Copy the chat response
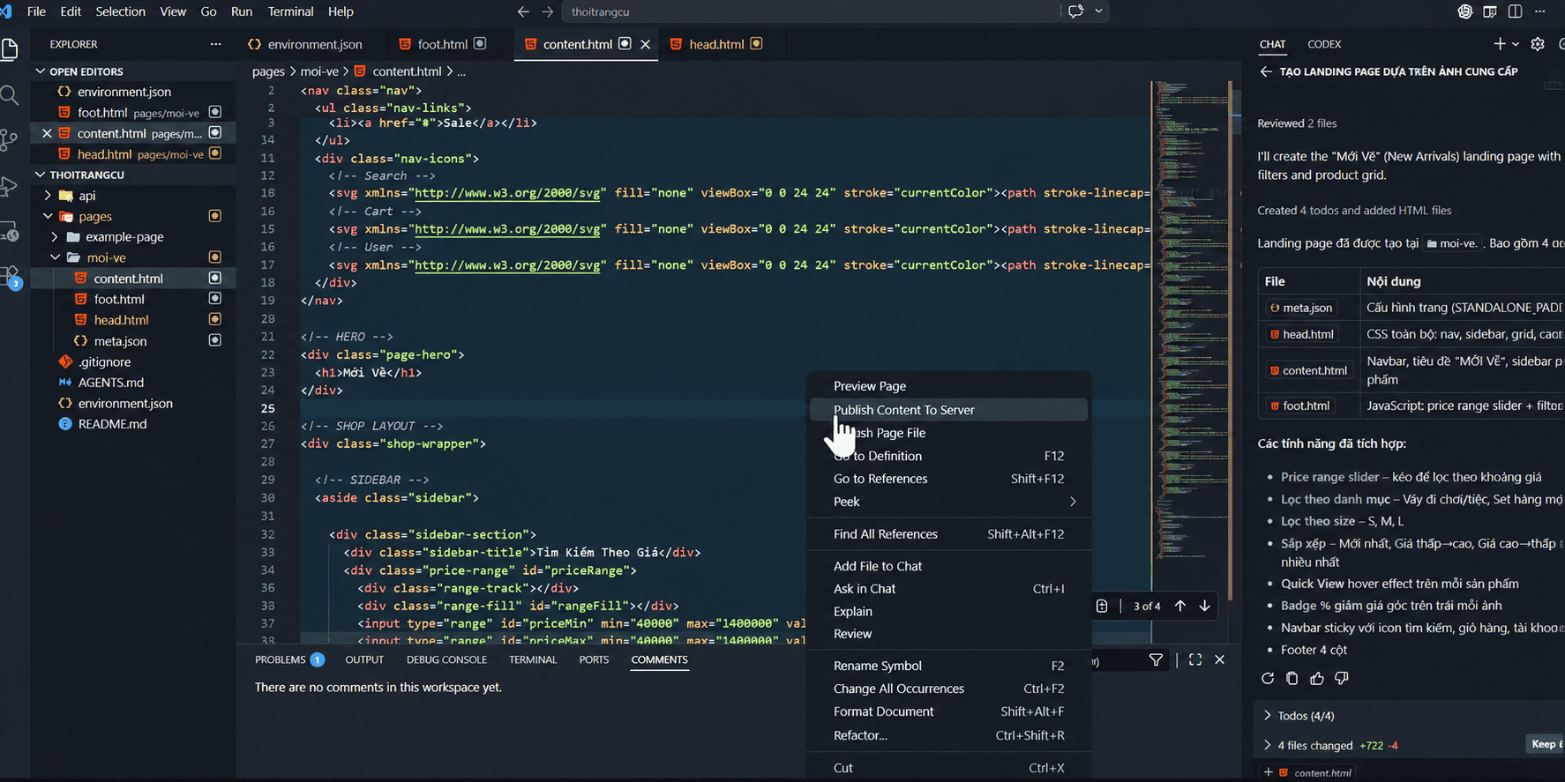The image size is (1565, 782). [x=1292, y=678]
